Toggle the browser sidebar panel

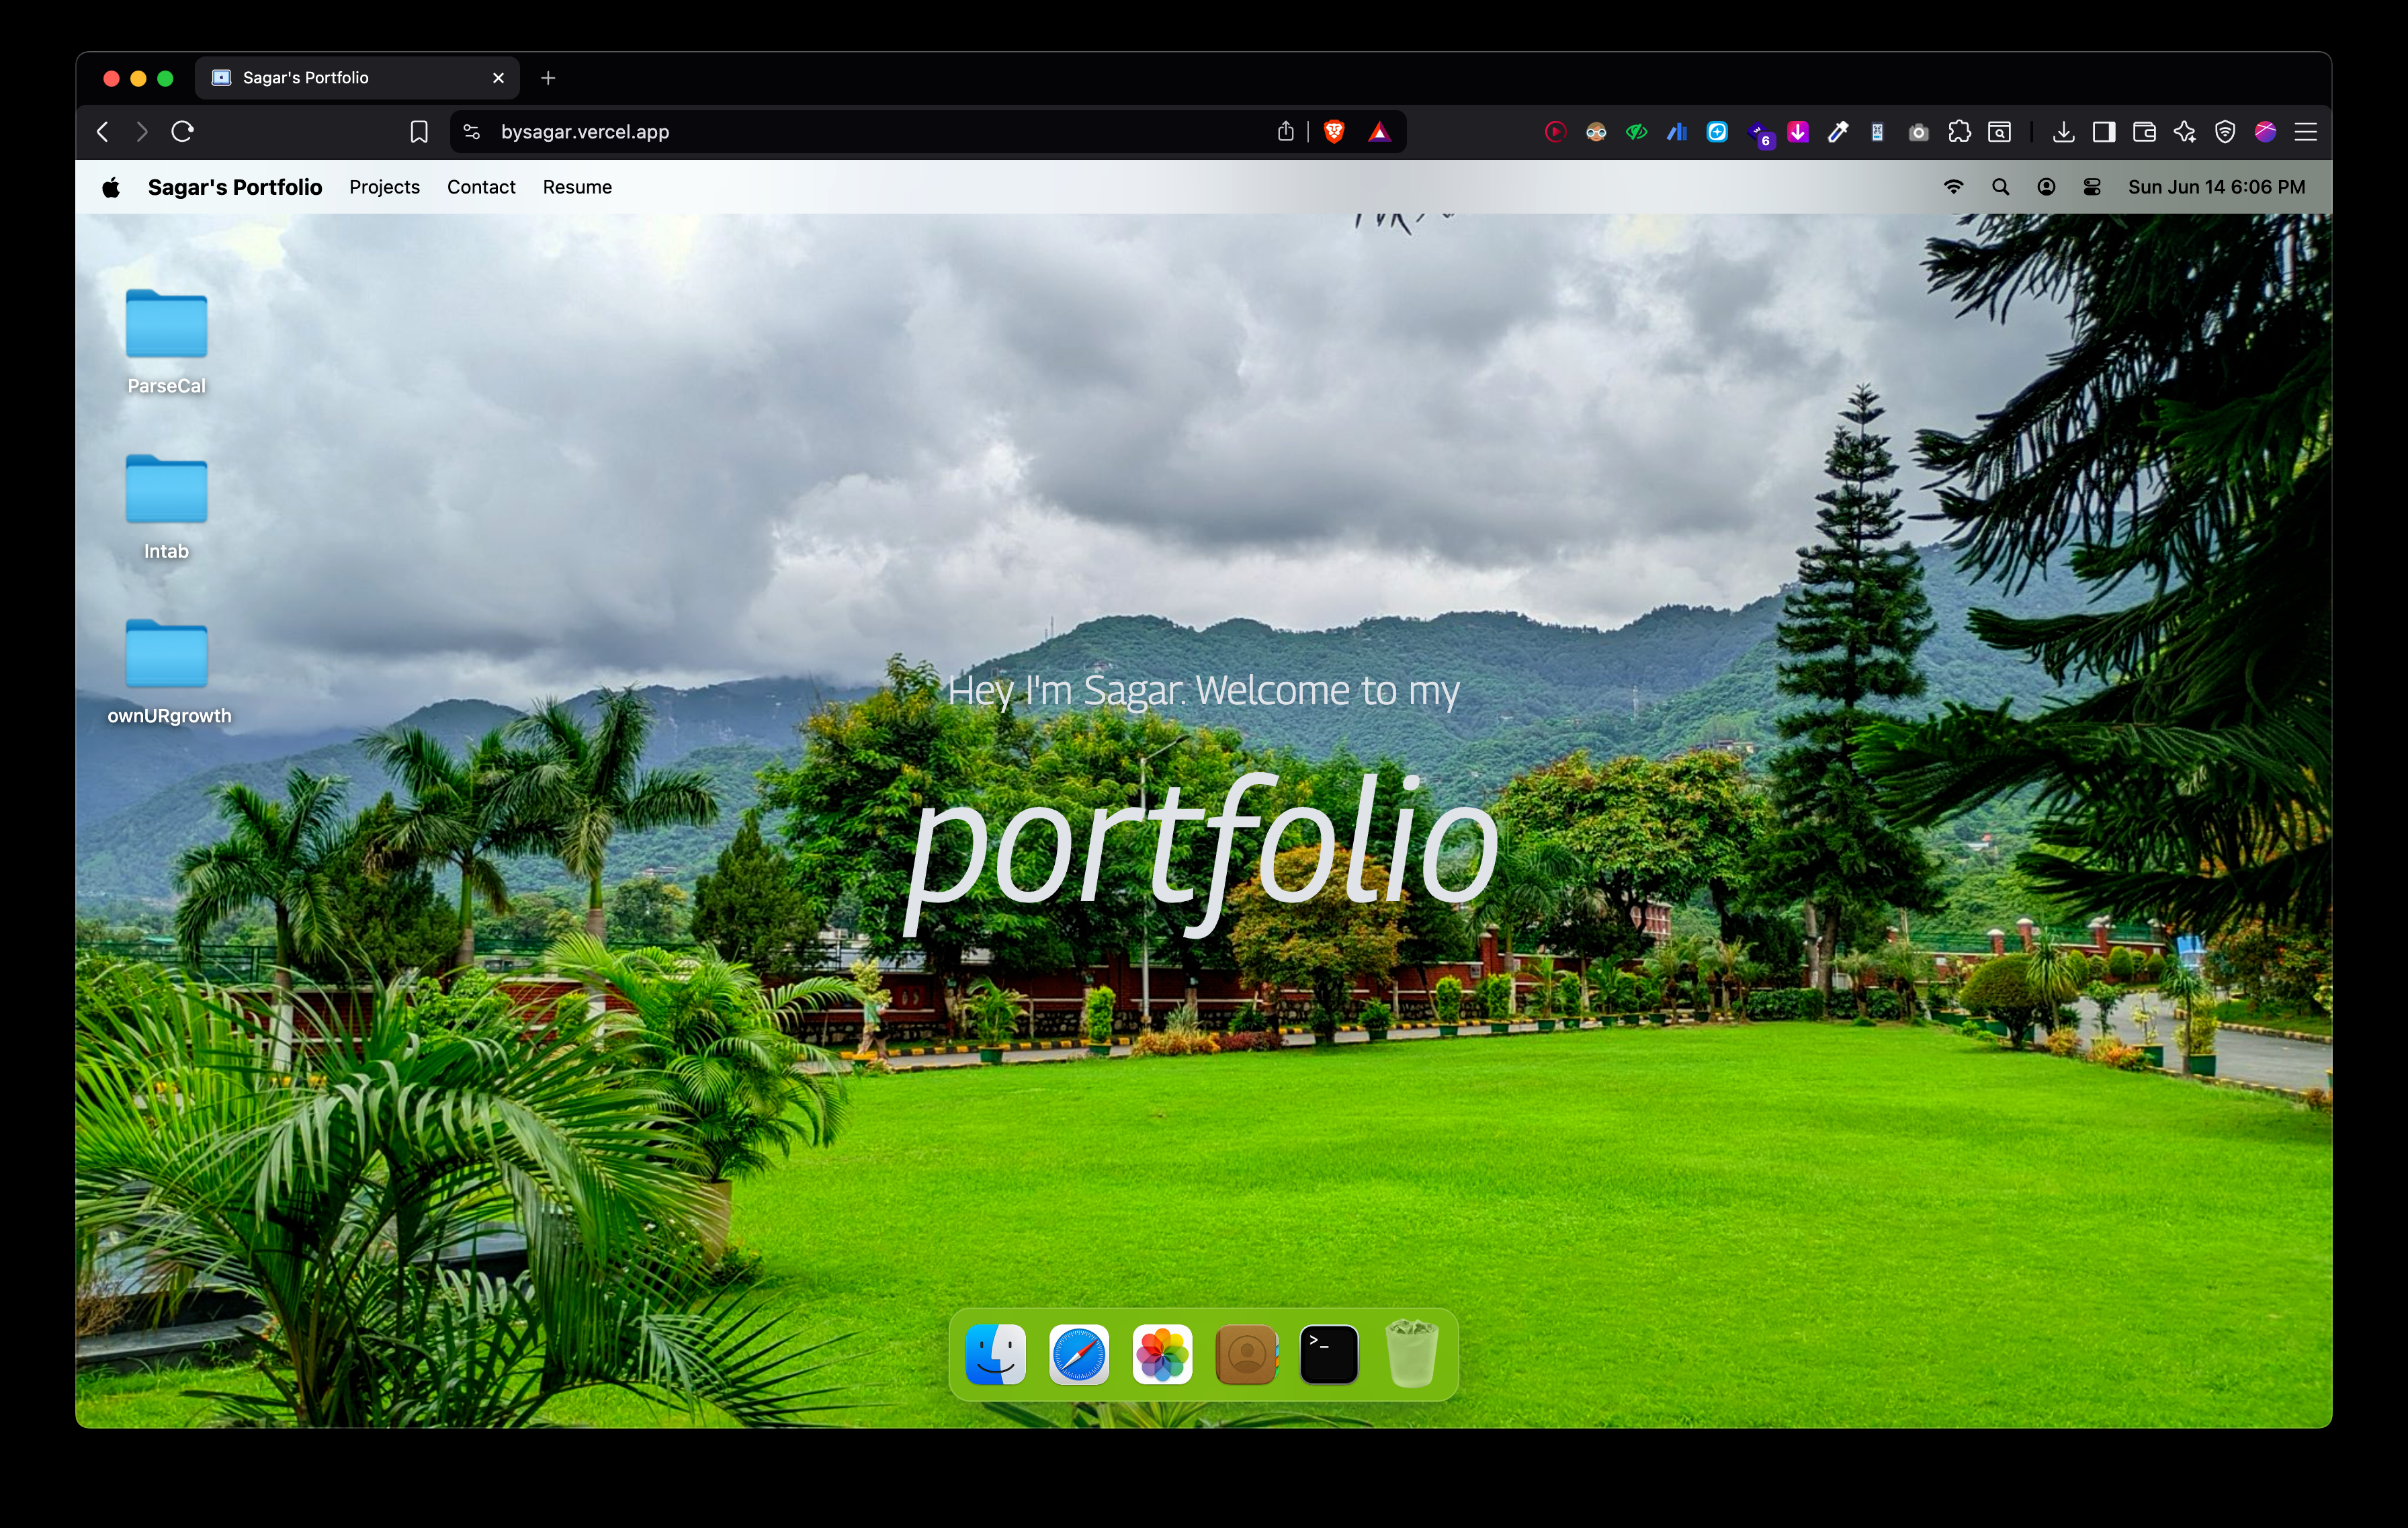click(x=2103, y=131)
